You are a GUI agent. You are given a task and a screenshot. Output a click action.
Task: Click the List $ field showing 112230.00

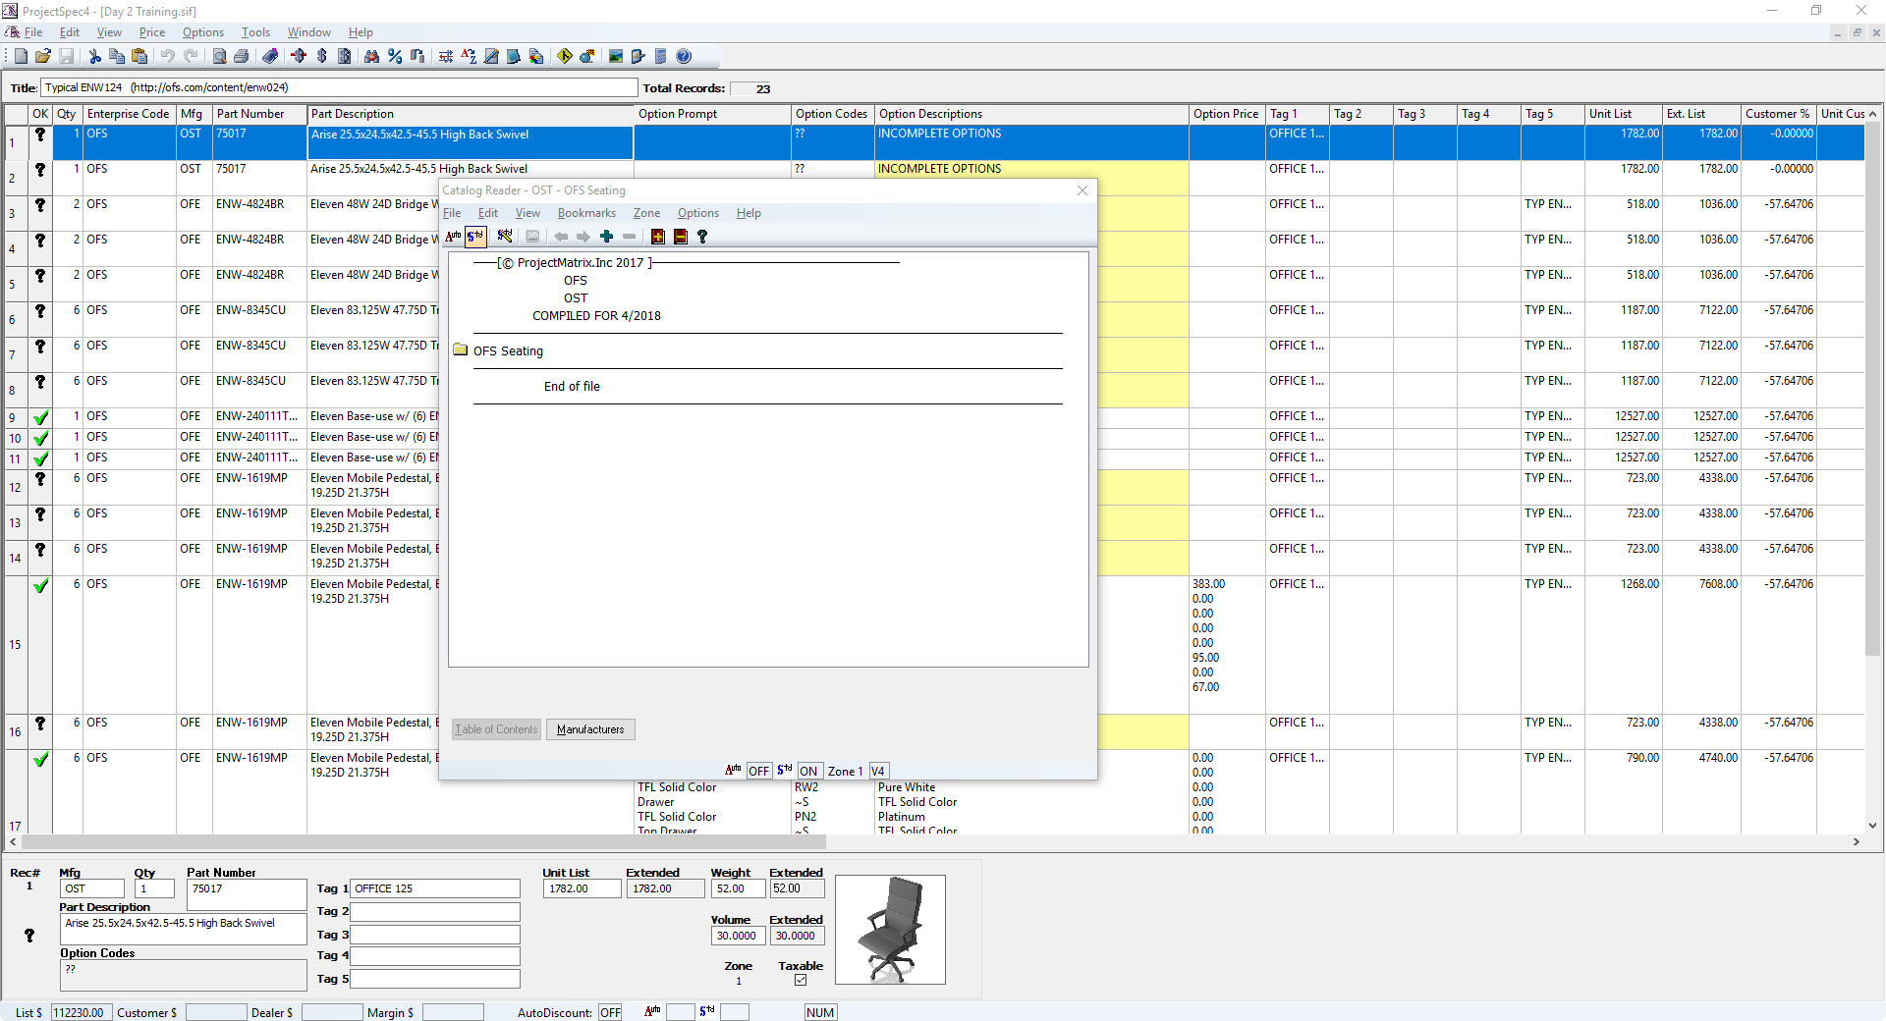(82, 1012)
